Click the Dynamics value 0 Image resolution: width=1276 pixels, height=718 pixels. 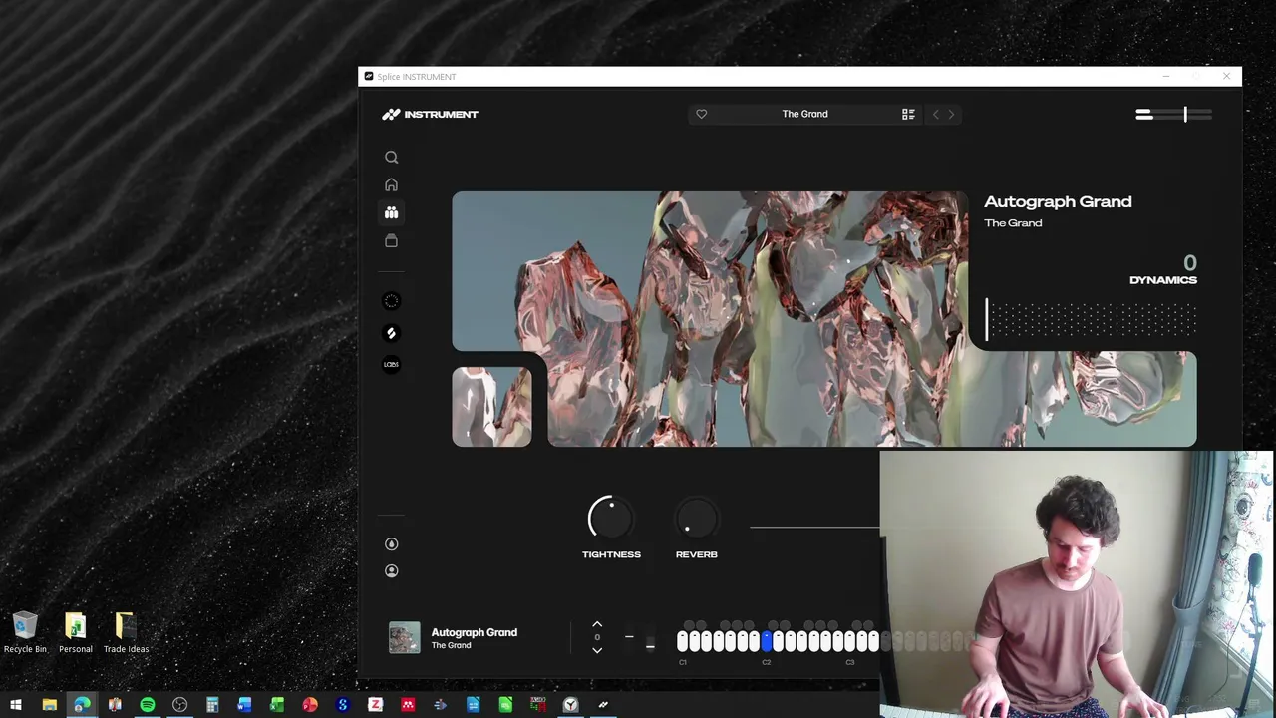coord(1189,263)
